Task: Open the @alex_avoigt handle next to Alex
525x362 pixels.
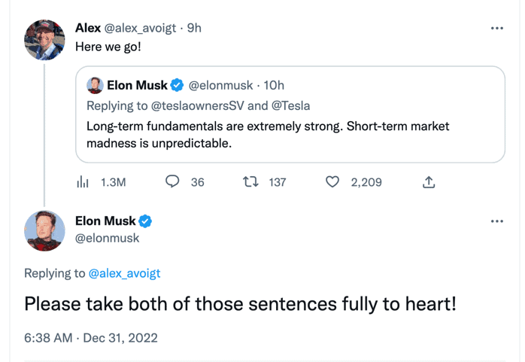Action: [141, 28]
